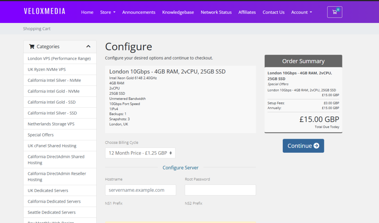Screen dimensions: 379x223
Task: Open the Affiliates page
Action: (x=247, y=12)
